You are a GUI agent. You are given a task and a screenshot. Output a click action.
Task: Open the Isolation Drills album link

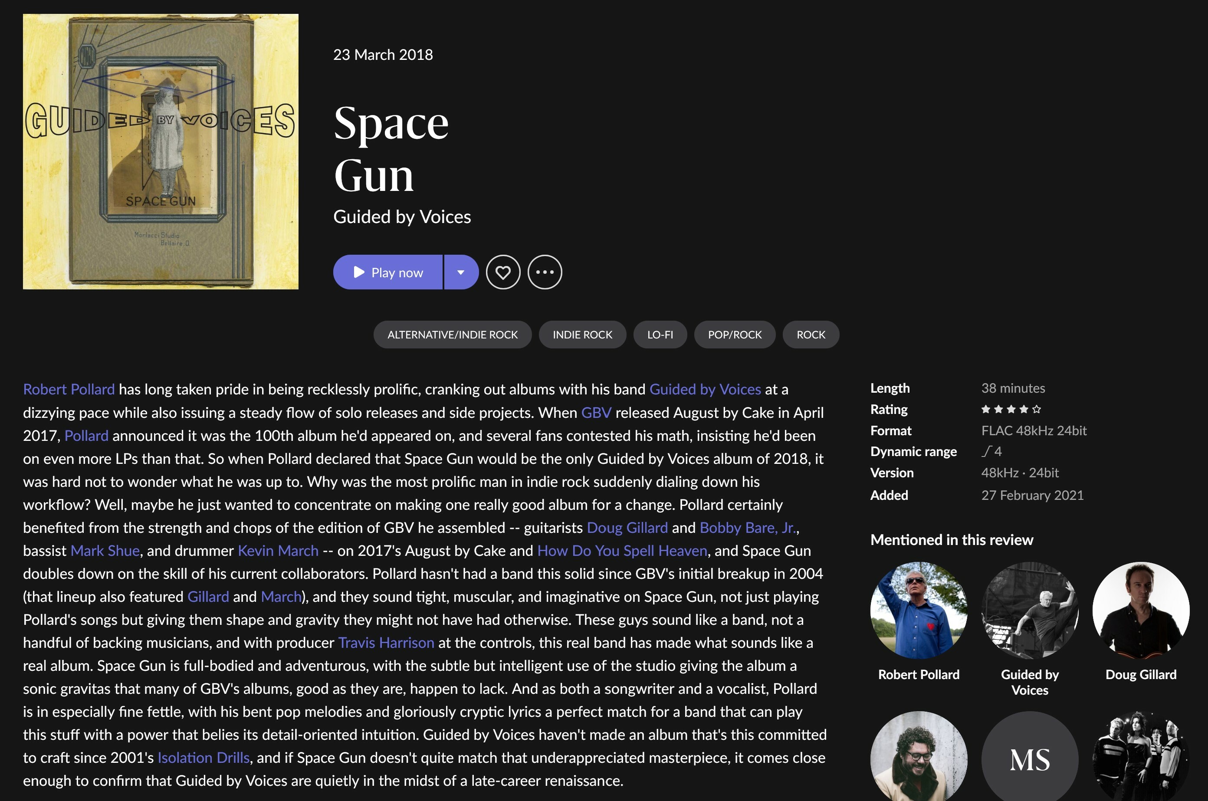click(204, 757)
